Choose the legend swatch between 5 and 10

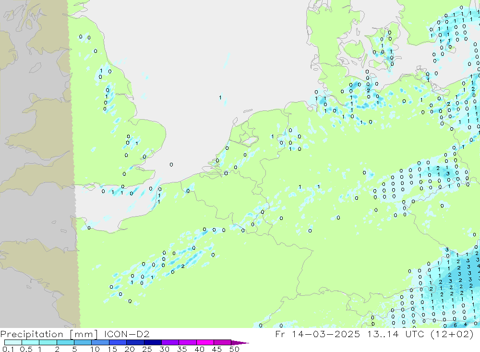pyautogui.click(x=83, y=342)
